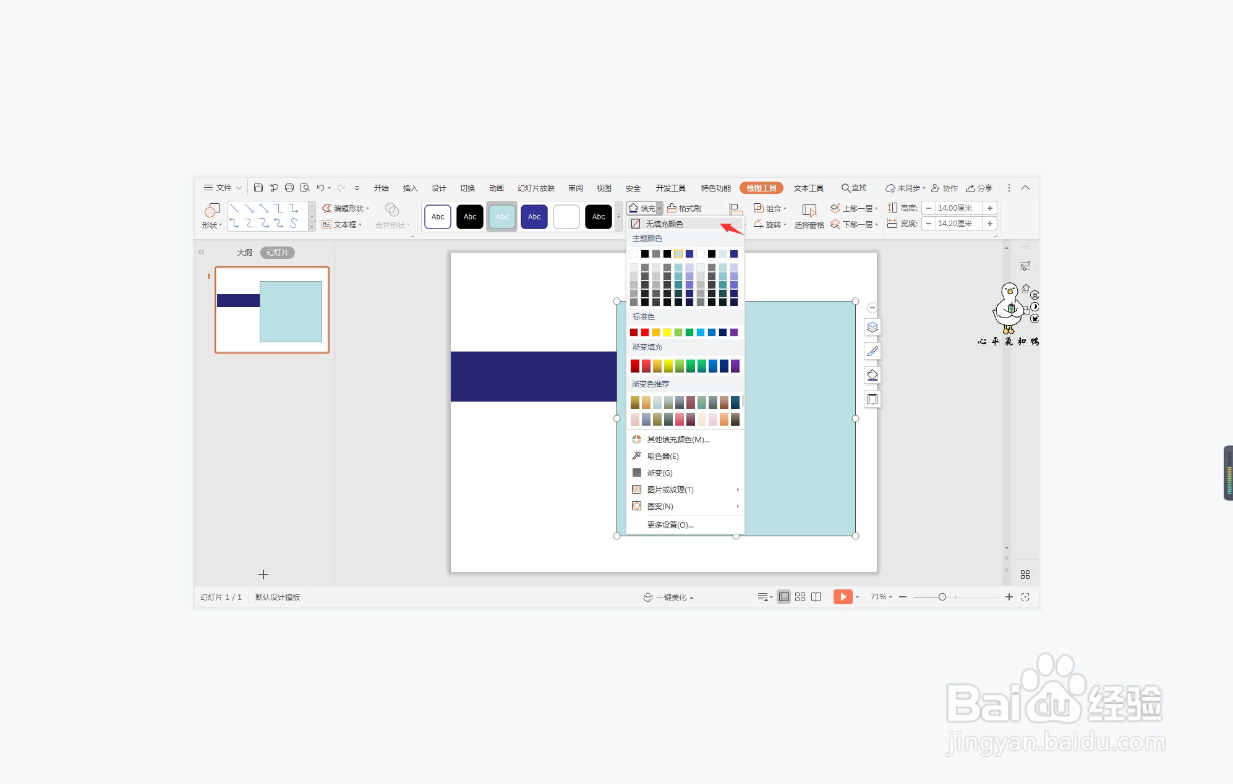Toggle reading view in status bar

click(816, 597)
